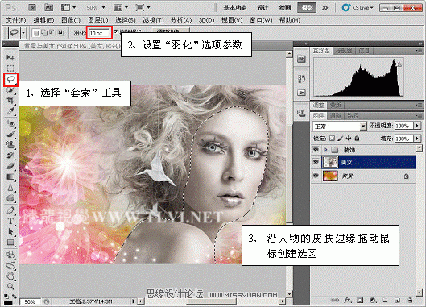The image size is (426, 307).
Task: Select the Eyedropper tool
Action: coord(10,111)
